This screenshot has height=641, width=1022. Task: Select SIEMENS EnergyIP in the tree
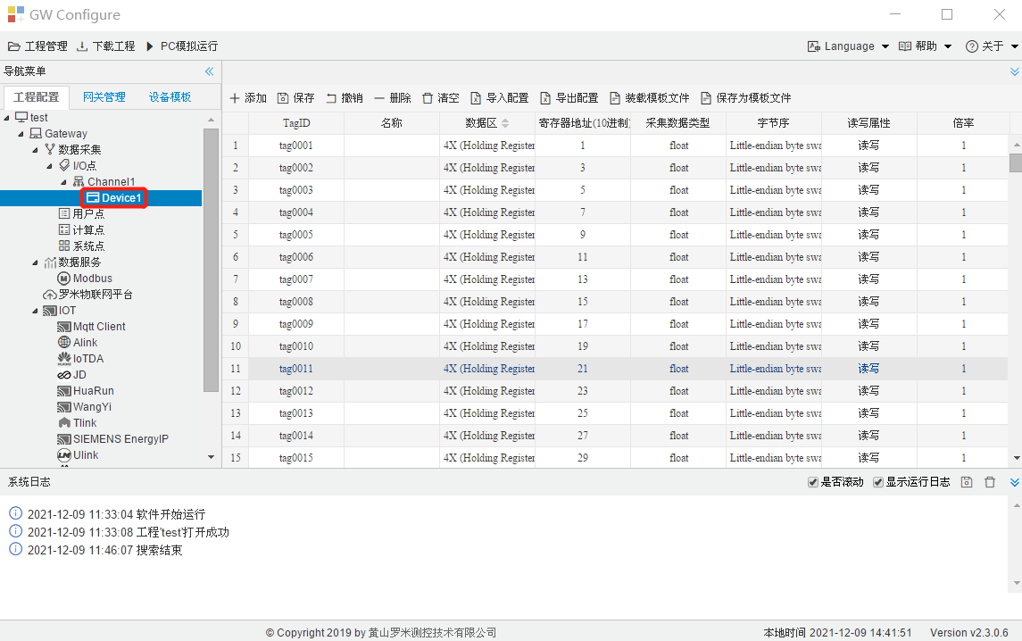pos(113,439)
